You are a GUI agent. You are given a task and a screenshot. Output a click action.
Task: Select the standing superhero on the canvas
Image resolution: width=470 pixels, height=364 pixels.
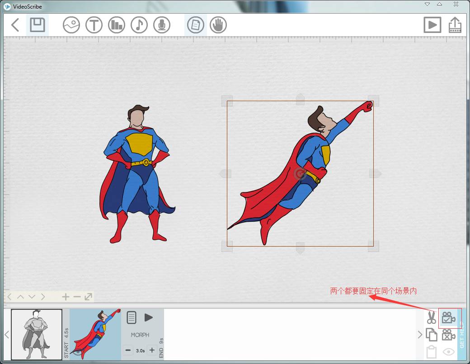tap(137, 174)
